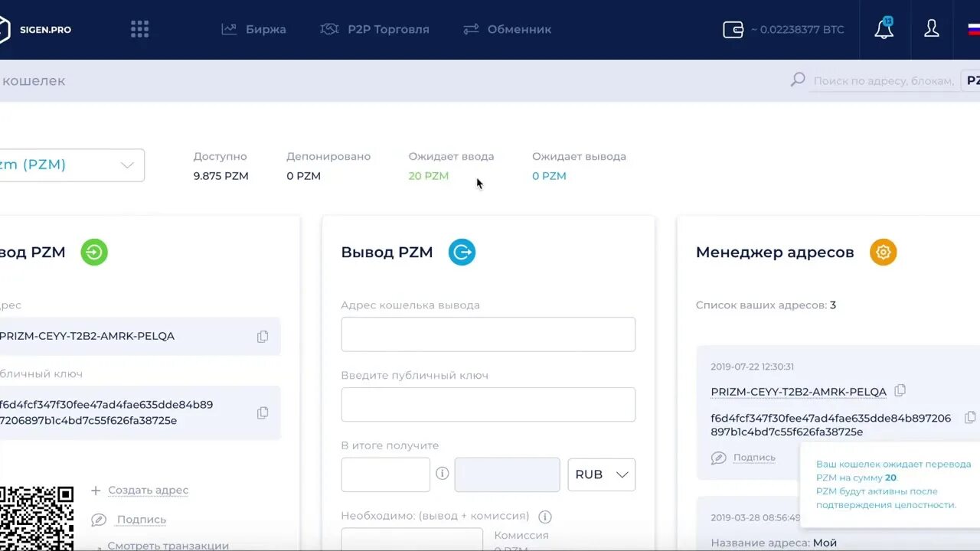This screenshot has height=551, width=980.
Task: Click the available '9.875 PZM' balance
Action: (x=220, y=176)
